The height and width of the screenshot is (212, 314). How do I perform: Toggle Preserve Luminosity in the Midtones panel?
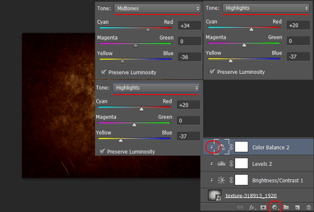(x=103, y=72)
